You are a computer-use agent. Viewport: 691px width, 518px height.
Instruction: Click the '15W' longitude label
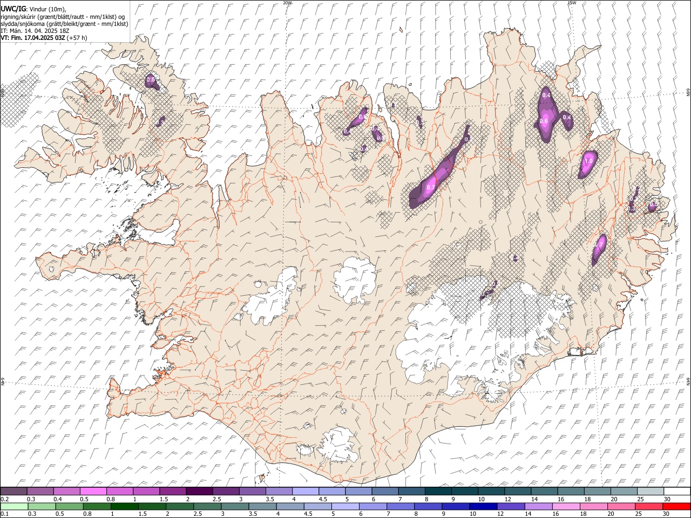pyautogui.click(x=571, y=3)
